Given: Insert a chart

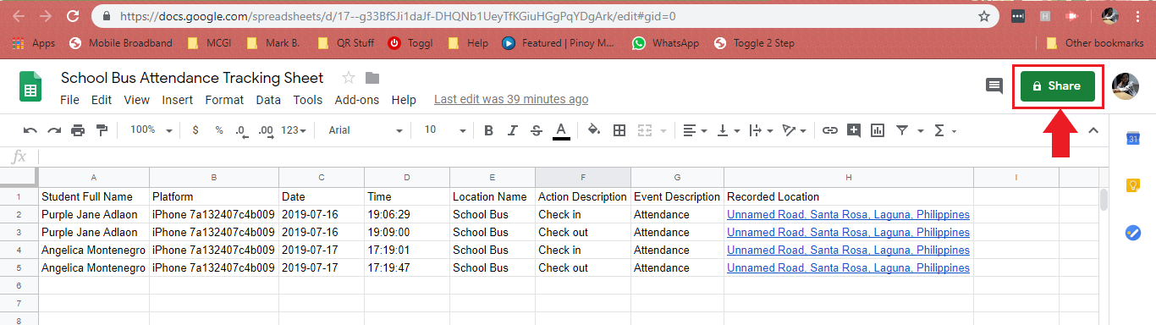Looking at the screenshot, I should 878,130.
